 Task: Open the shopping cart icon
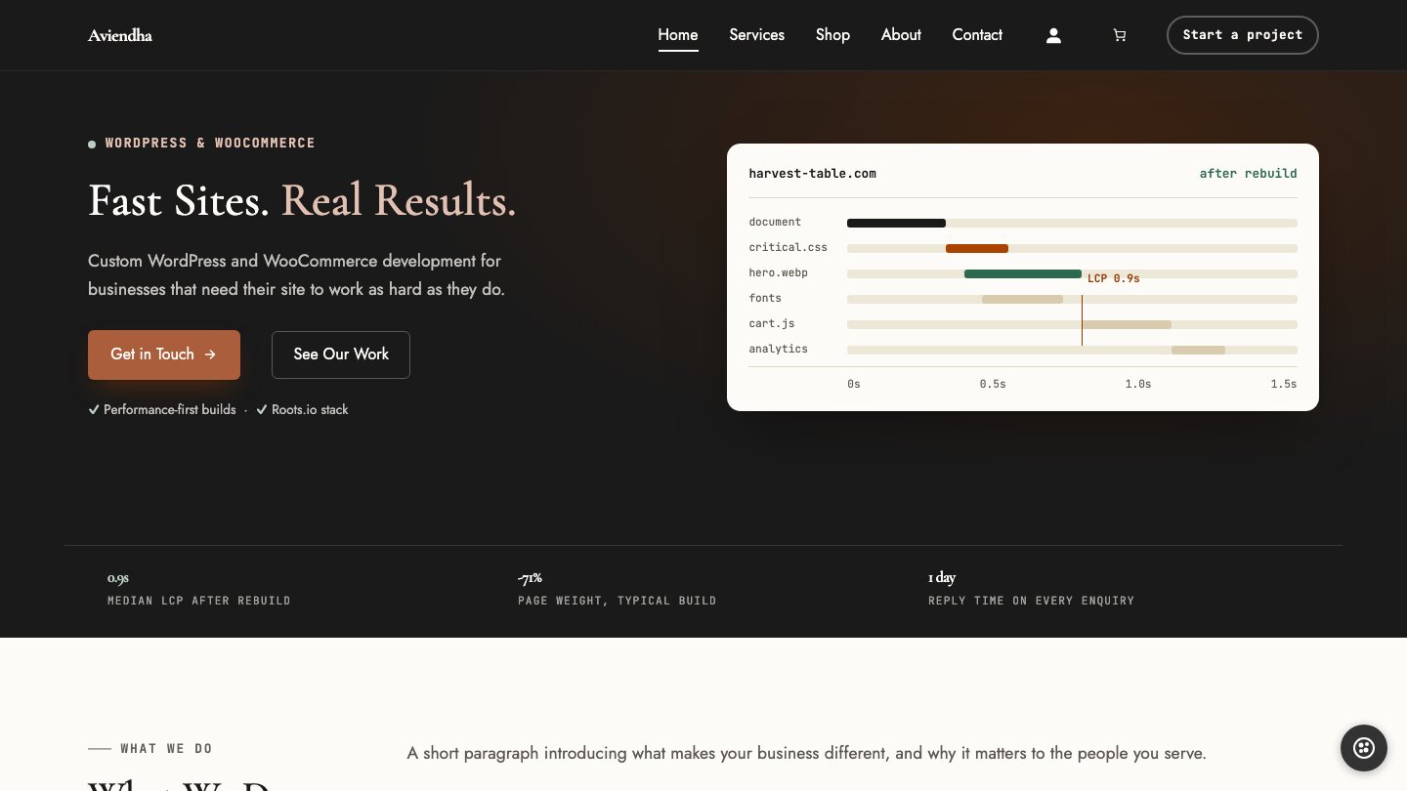[1120, 35]
